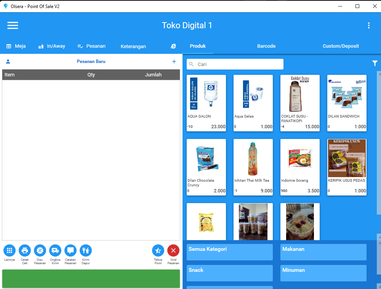
Task: Click the customer person icon
Action: coord(8,61)
